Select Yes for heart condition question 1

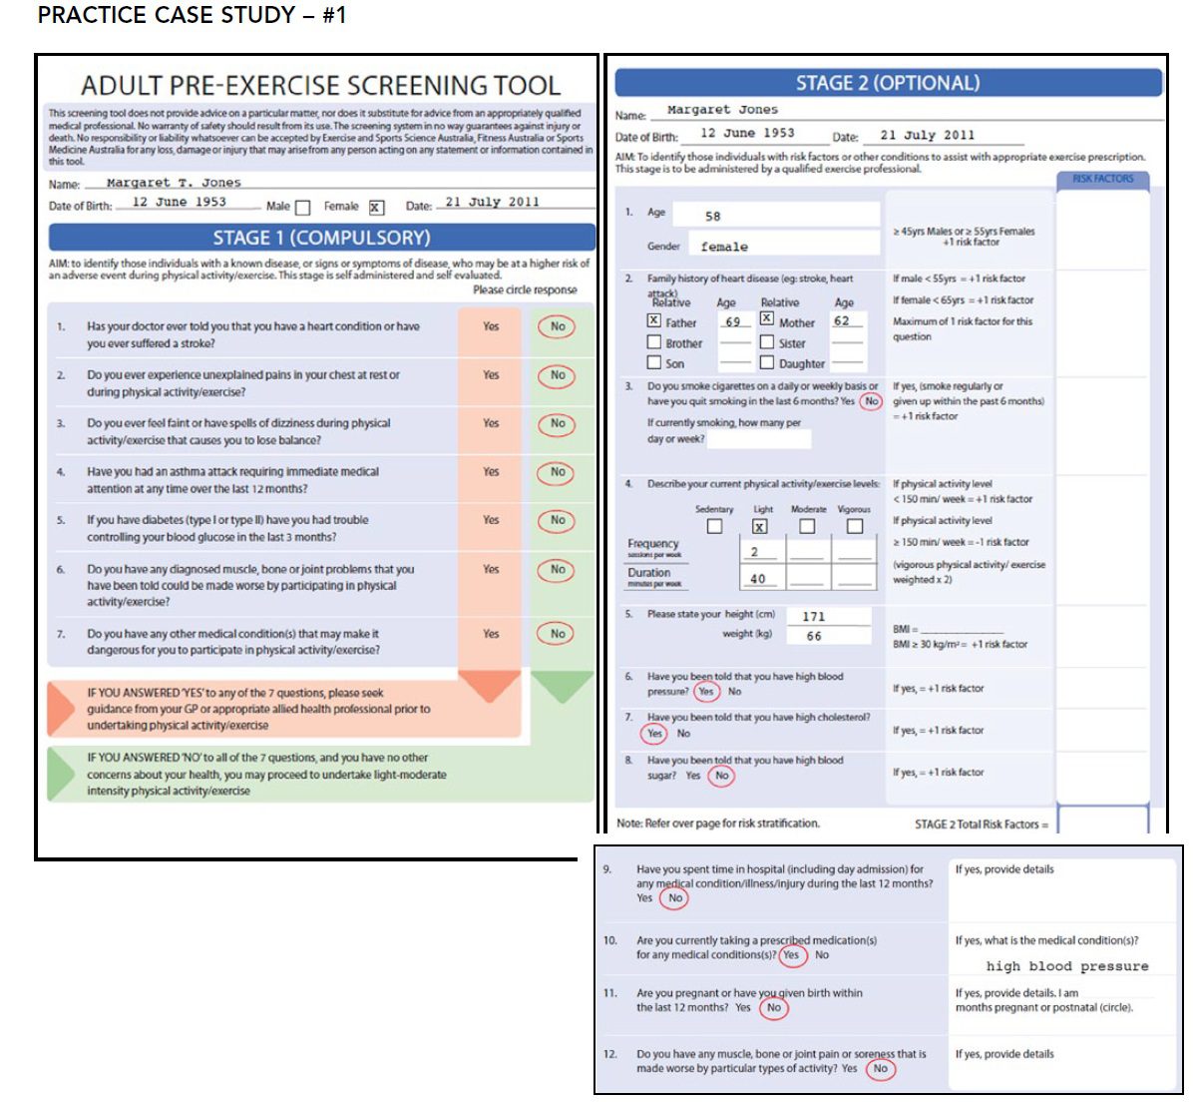491,326
